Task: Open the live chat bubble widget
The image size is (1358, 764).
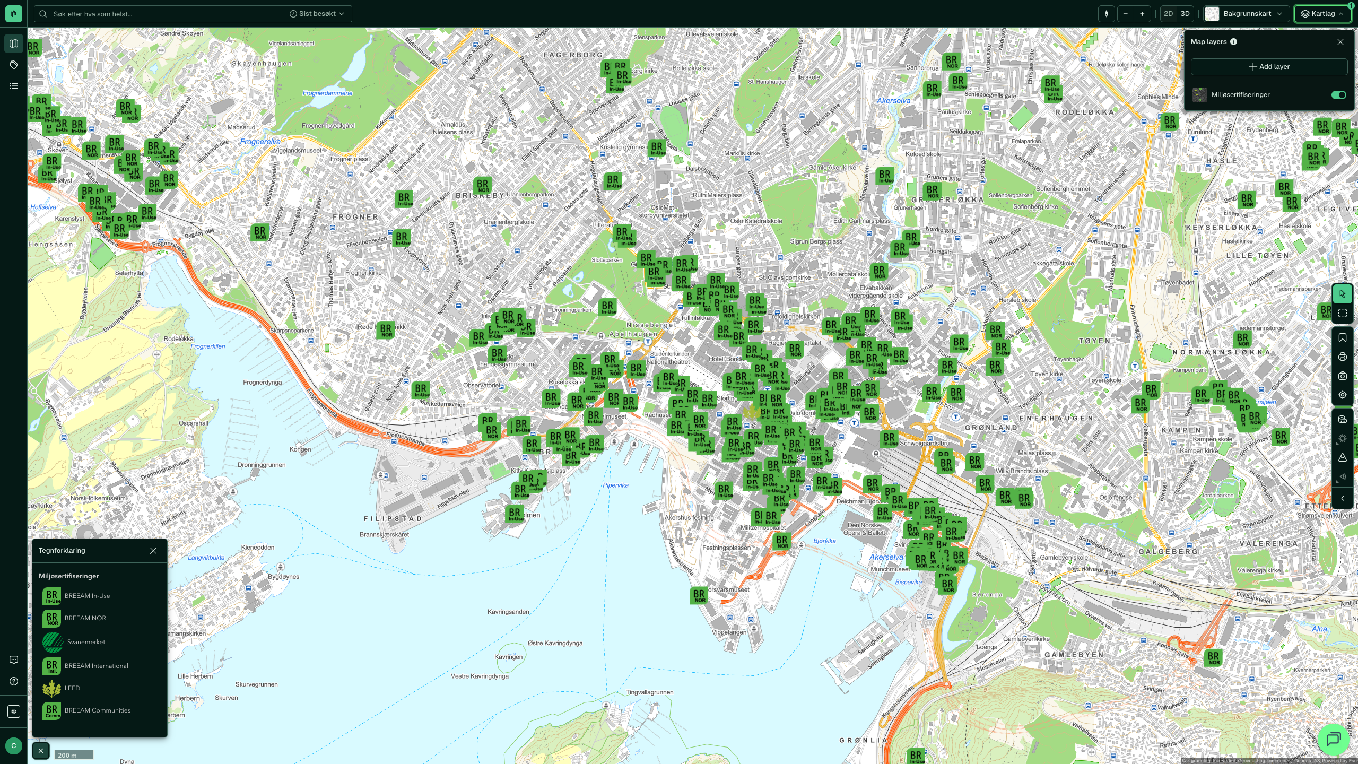Action: [x=1333, y=739]
